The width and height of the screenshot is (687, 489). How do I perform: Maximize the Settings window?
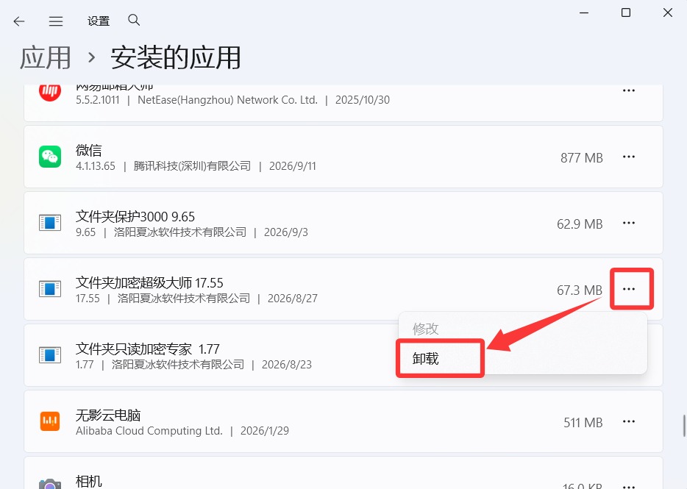click(x=626, y=13)
